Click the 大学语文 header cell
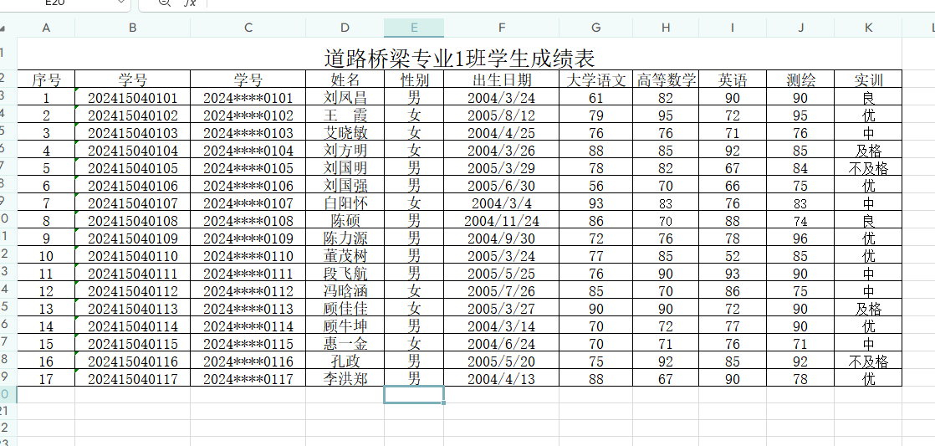The width and height of the screenshot is (935, 446). point(595,79)
